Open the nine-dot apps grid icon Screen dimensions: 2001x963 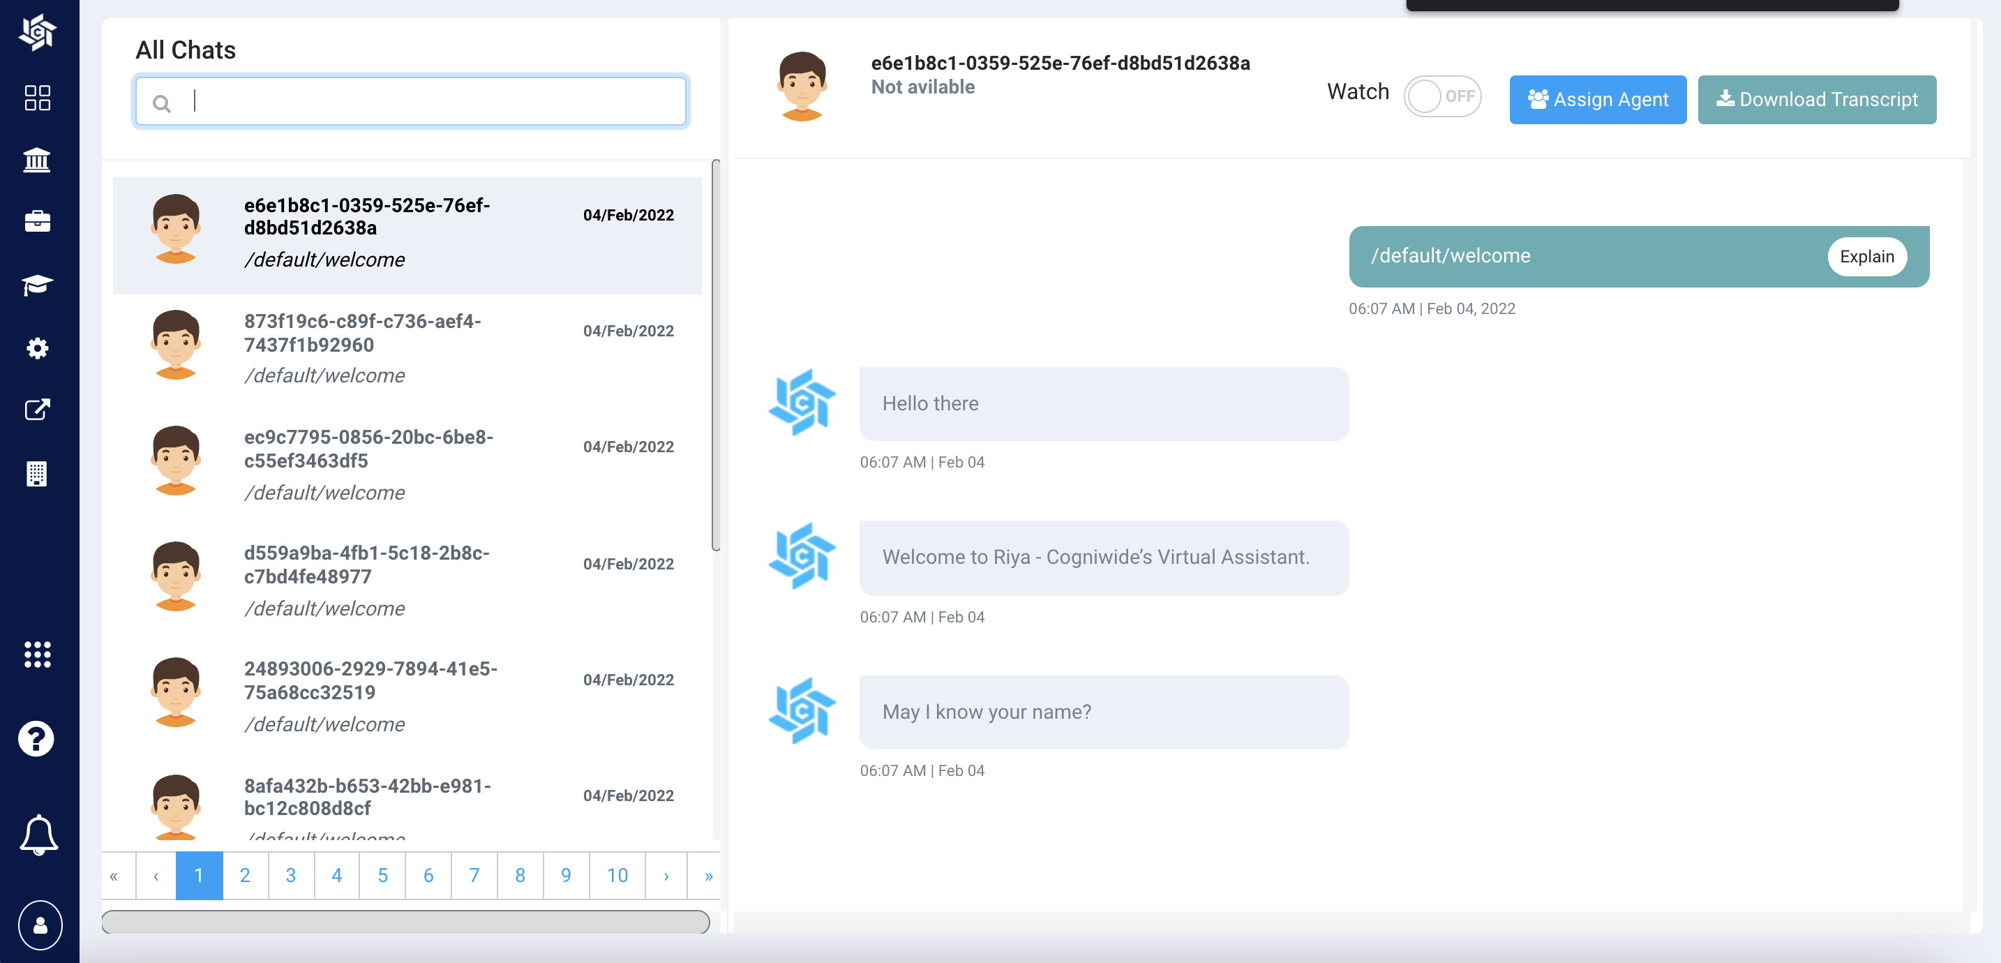click(37, 655)
